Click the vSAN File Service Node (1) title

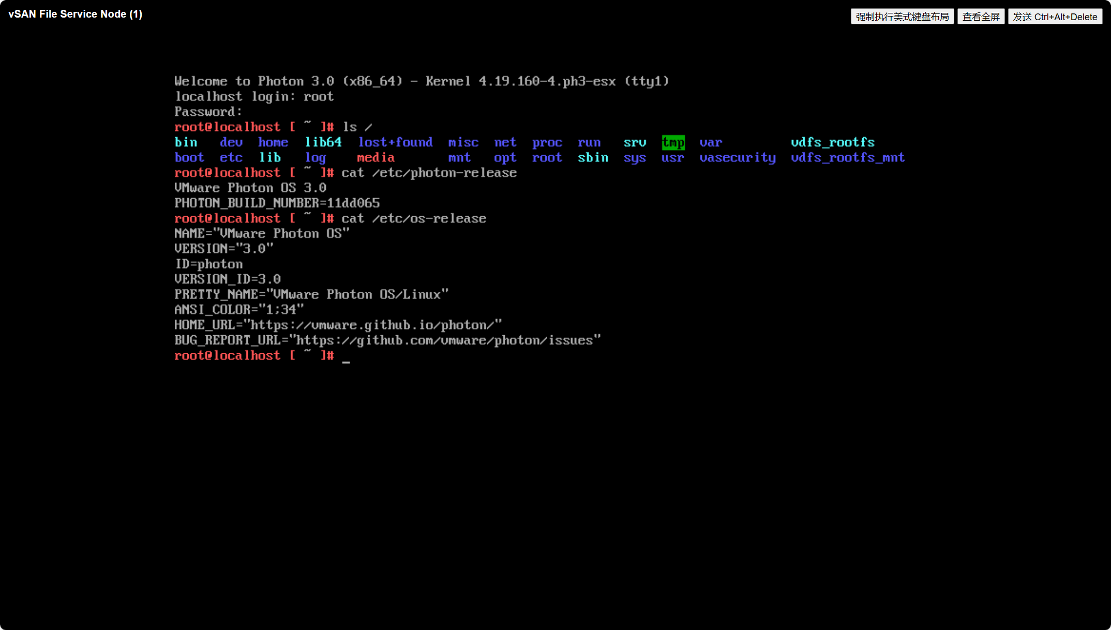click(75, 14)
